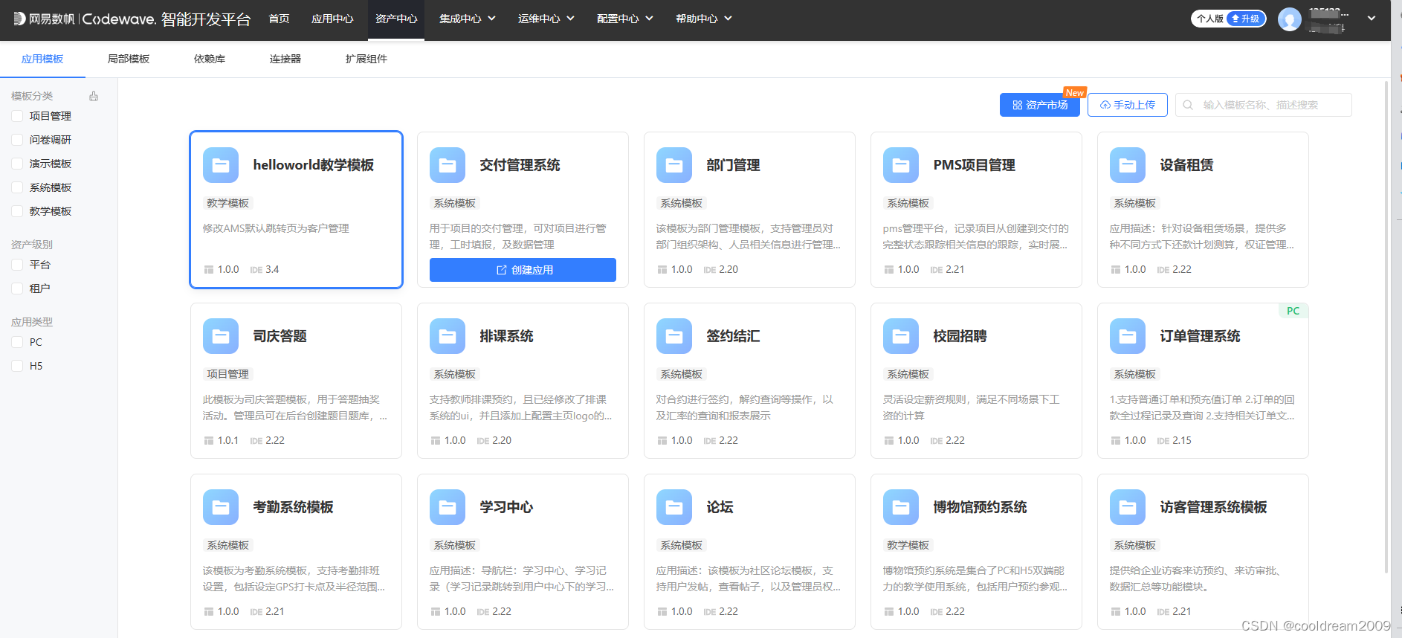1402x638 pixels.
Task: Click the 学习中心 folder icon
Action: tap(448, 507)
